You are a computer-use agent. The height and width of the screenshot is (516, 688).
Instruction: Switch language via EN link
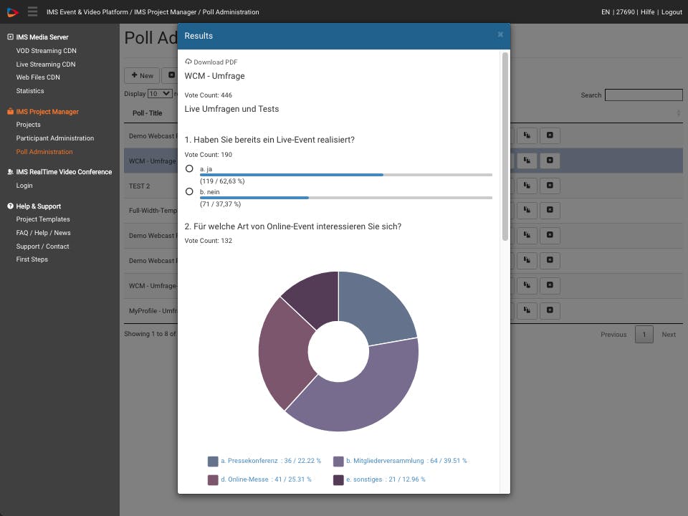[x=606, y=12]
